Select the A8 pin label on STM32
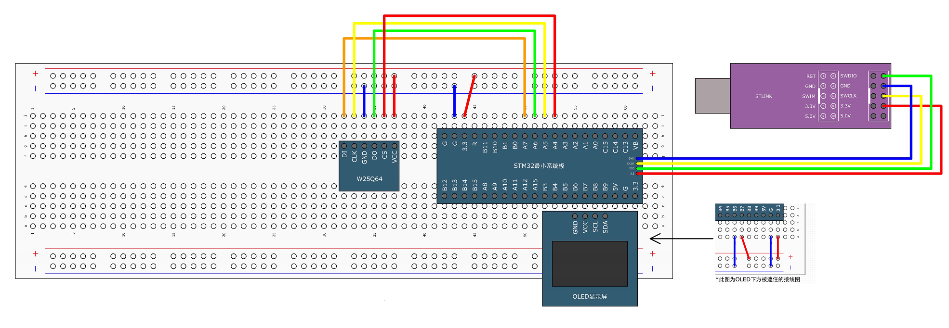The height and width of the screenshot is (328, 949). pyautogui.click(x=485, y=187)
